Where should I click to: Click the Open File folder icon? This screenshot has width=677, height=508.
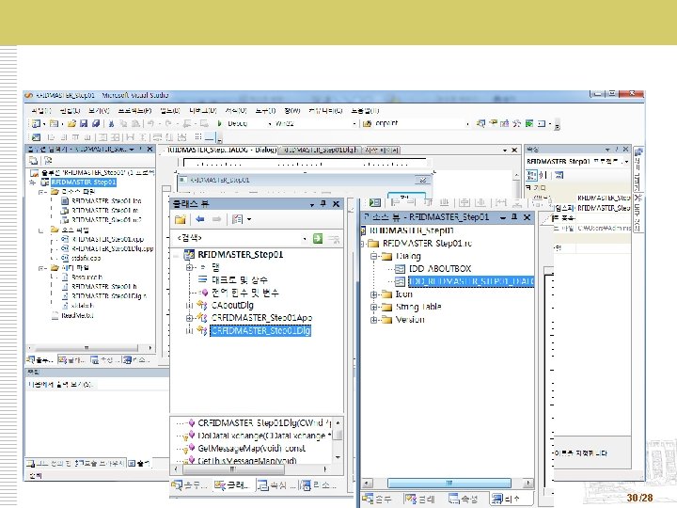point(71,123)
